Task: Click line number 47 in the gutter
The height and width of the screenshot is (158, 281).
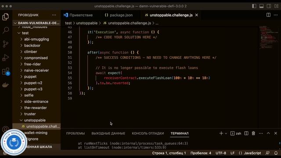Action: [x=70, y=37]
